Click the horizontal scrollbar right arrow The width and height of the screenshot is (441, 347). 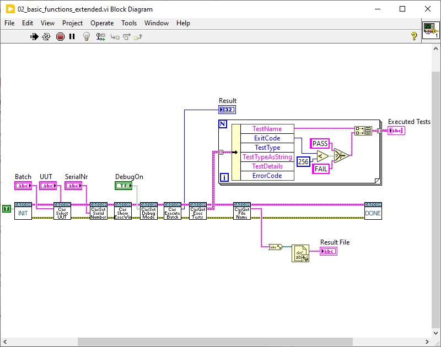click(x=427, y=341)
